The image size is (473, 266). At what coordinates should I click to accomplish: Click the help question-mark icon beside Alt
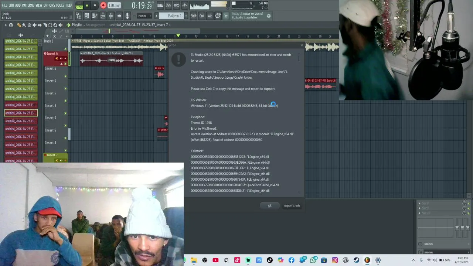[x=218, y=16]
